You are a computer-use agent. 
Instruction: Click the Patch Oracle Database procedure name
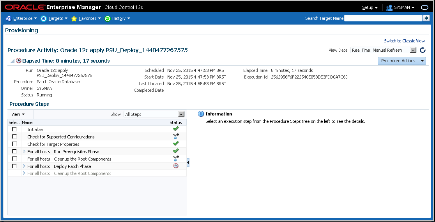point(58,82)
